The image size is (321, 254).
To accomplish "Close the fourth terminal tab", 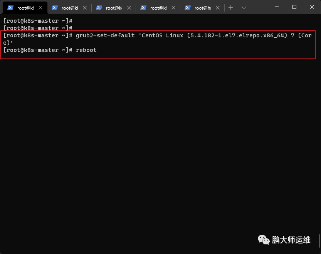I will 173,8.
